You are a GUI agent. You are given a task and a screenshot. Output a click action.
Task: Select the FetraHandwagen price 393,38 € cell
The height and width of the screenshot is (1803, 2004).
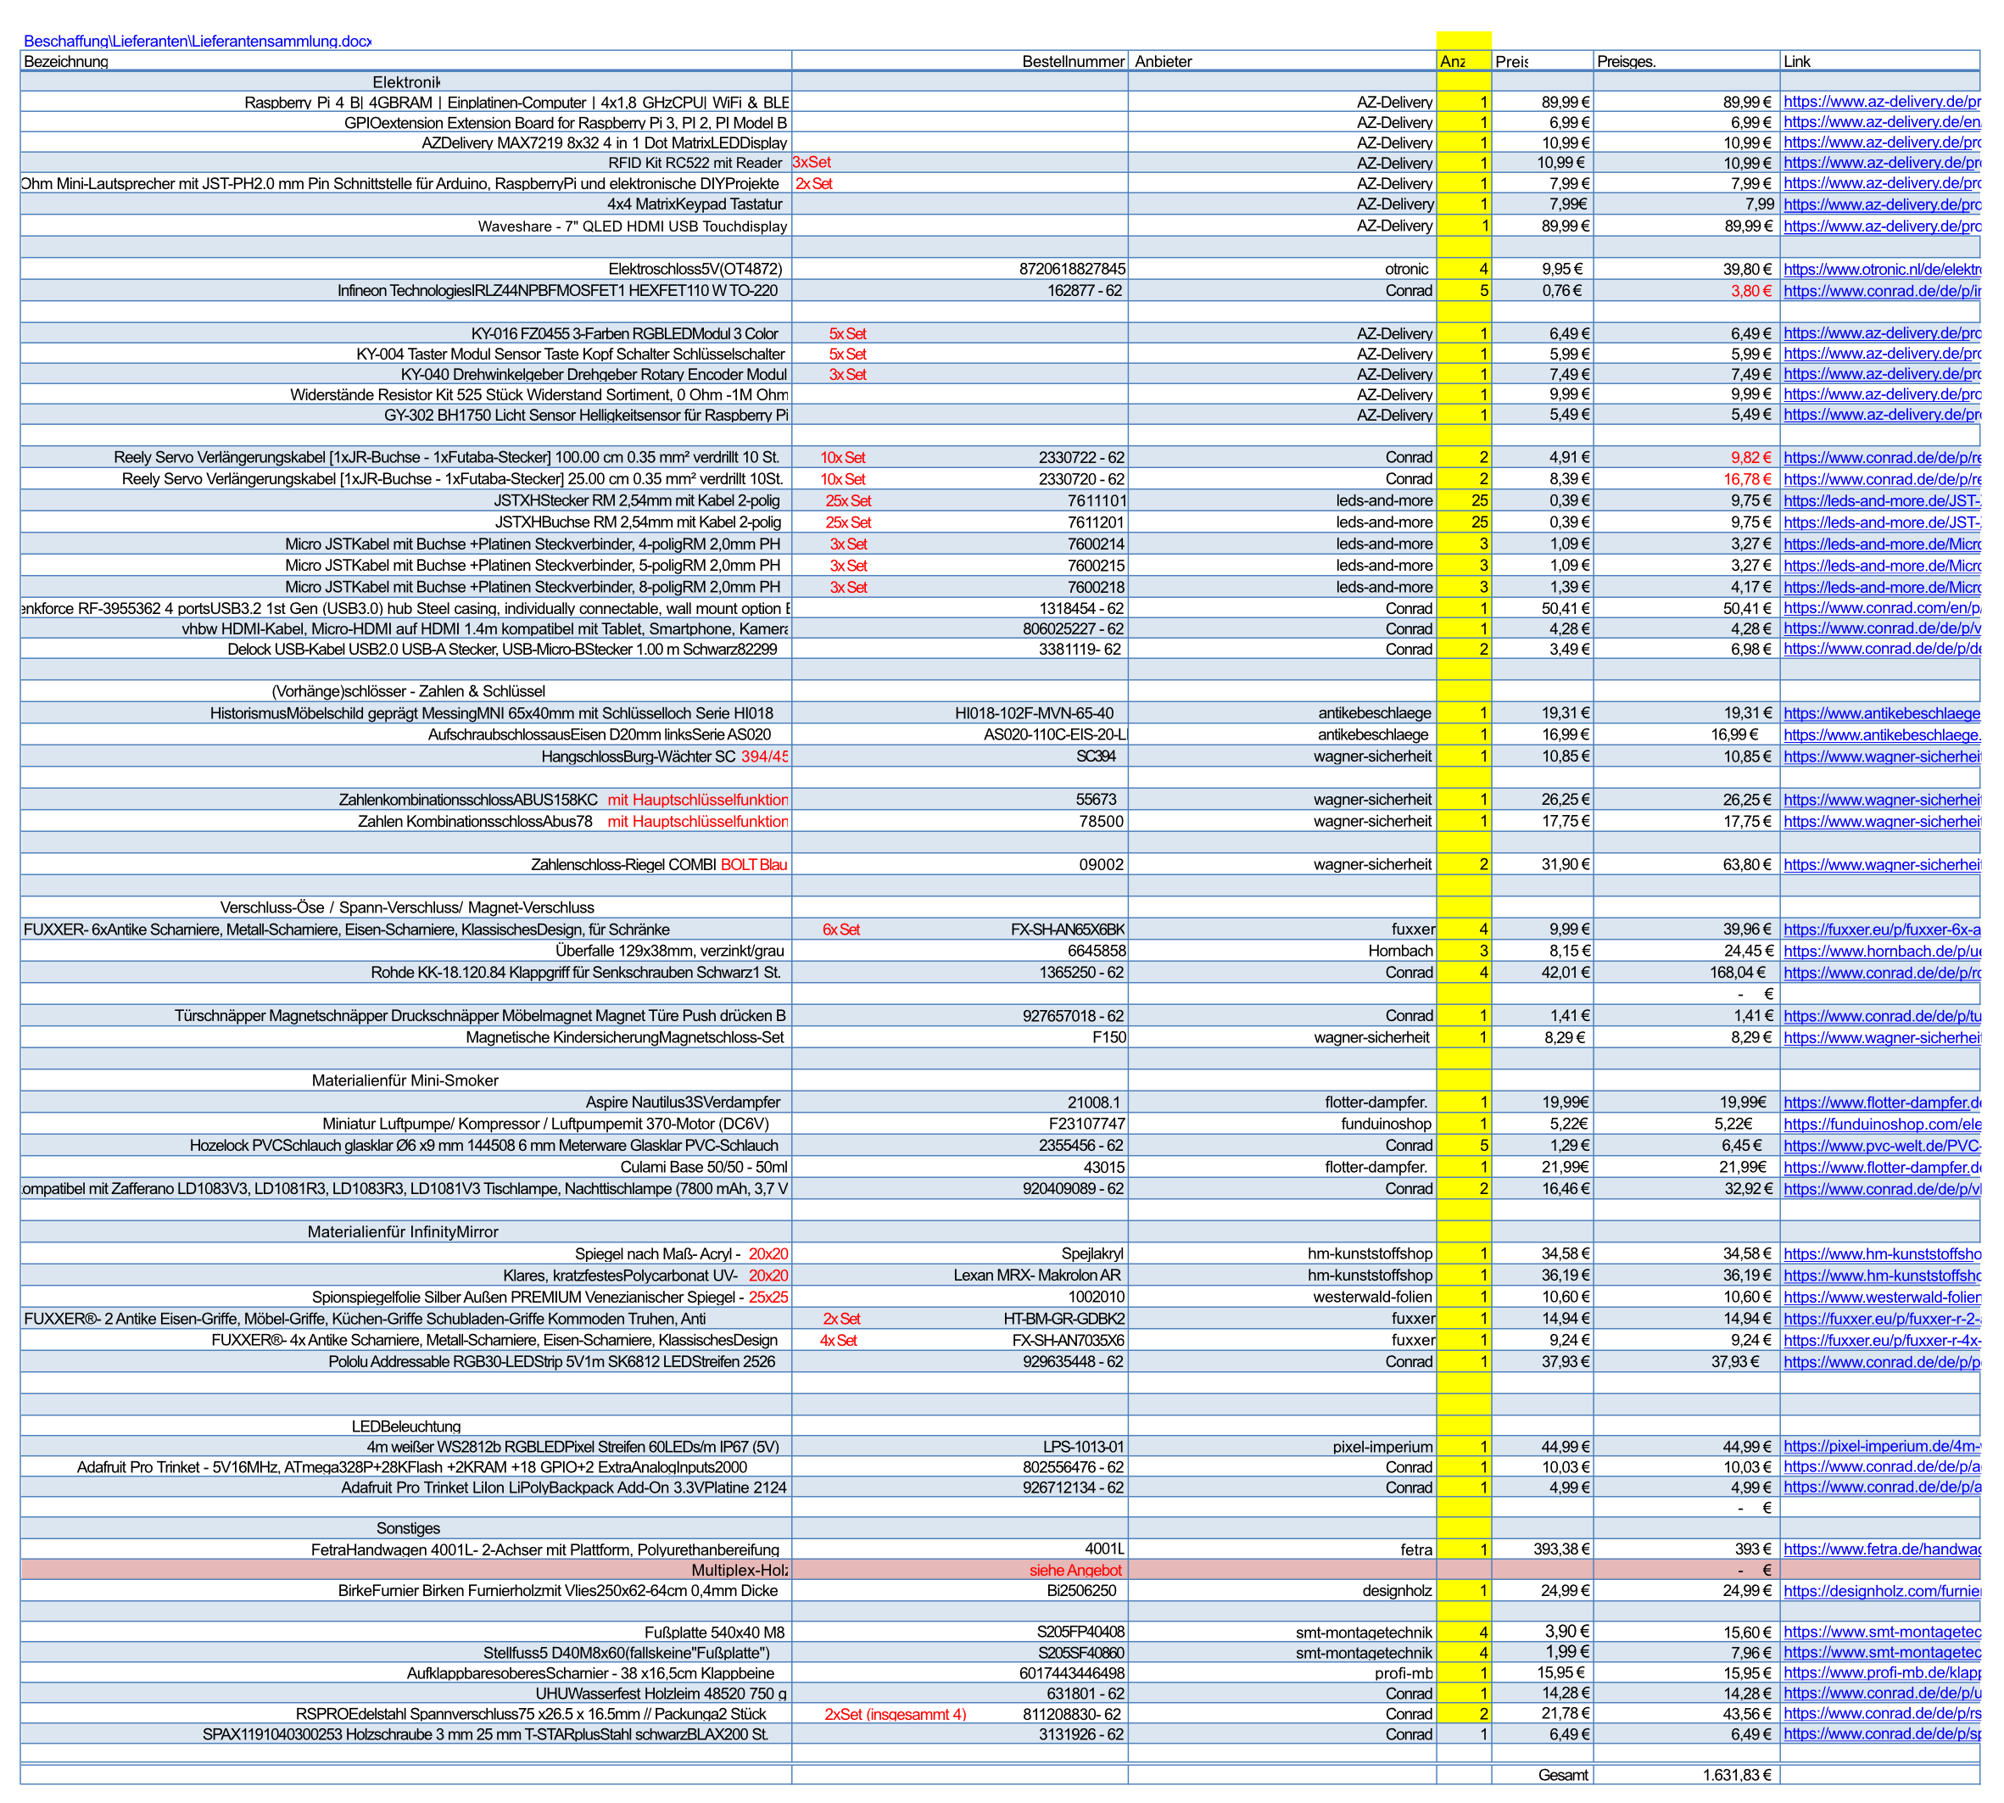tap(1561, 1549)
